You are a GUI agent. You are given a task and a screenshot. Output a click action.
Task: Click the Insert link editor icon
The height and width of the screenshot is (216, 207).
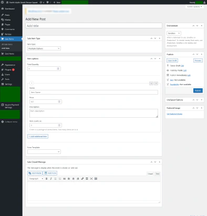[82, 179]
